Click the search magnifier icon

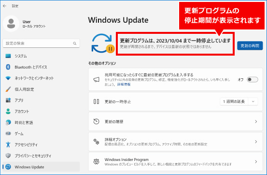[x=74, y=44]
